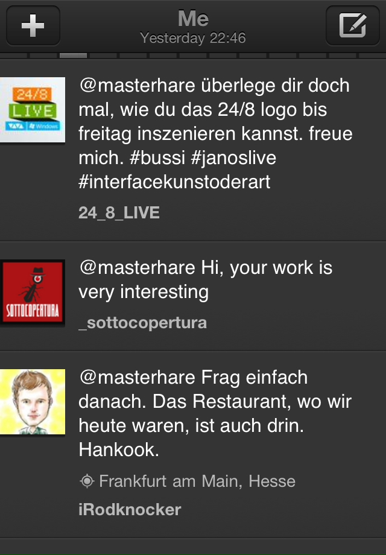
Task: Open the _sottocopertura username
Action: pyautogui.click(x=142, y=323)
